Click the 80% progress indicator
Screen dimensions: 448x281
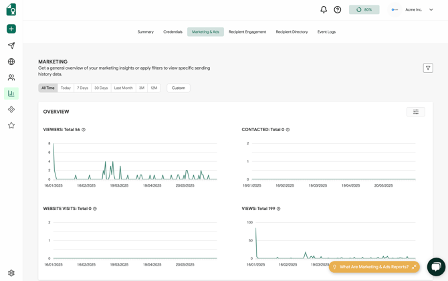(364, 9)
